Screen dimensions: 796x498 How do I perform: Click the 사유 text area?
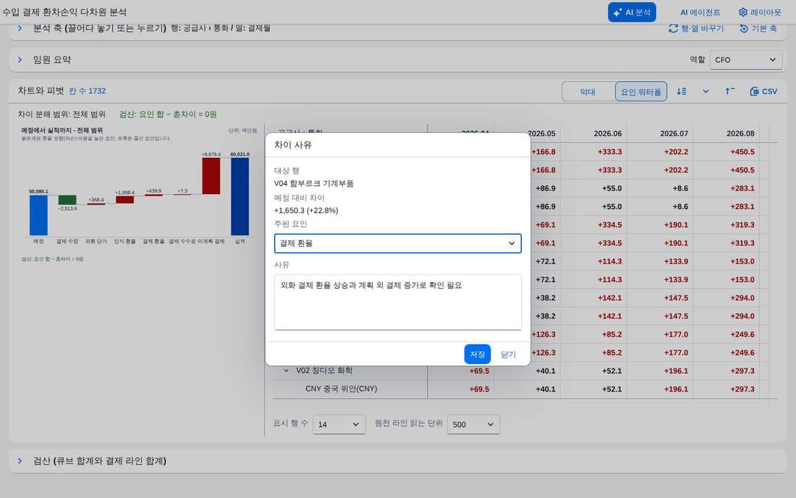click(x=397, y=302)
